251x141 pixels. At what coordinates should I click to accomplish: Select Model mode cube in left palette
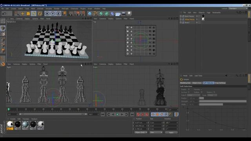[x=3, y=28]
